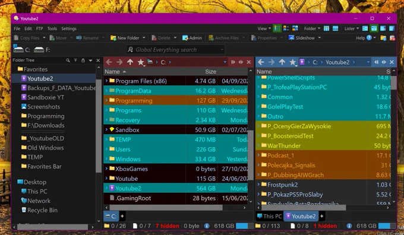
Task: Open the Folder dropdown
Action: tap(312, 28)
